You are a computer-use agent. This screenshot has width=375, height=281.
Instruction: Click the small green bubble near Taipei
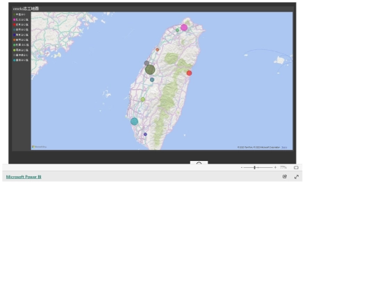[x=177, y=30]
